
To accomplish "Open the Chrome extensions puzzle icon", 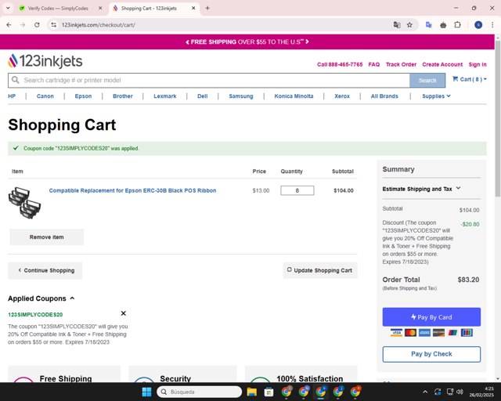I will tap(457, 25).
